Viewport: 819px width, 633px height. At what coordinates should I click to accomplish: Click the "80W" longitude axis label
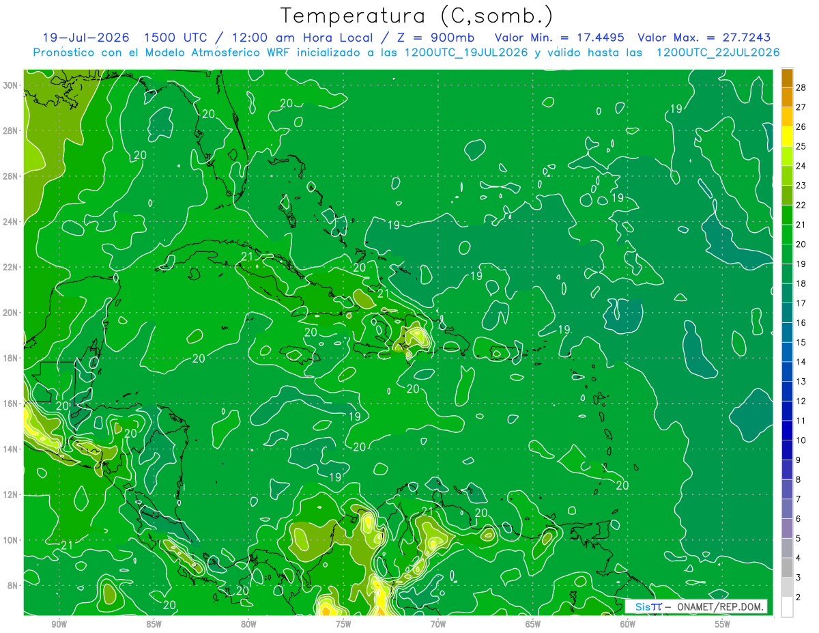[248, 624]
